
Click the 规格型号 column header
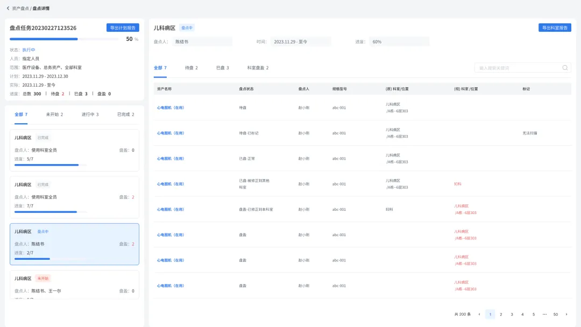pyautogui.click(x=339, y=89)
